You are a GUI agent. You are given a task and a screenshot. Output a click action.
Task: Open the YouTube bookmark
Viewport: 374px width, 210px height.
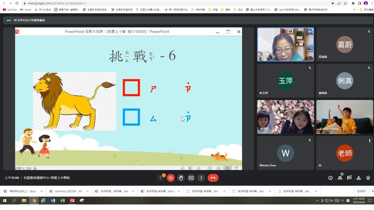10,10
